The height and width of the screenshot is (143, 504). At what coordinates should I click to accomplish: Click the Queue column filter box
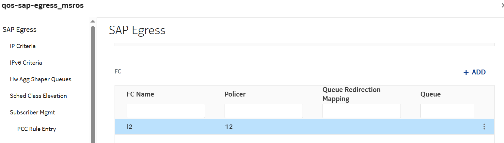coord(447,111)
